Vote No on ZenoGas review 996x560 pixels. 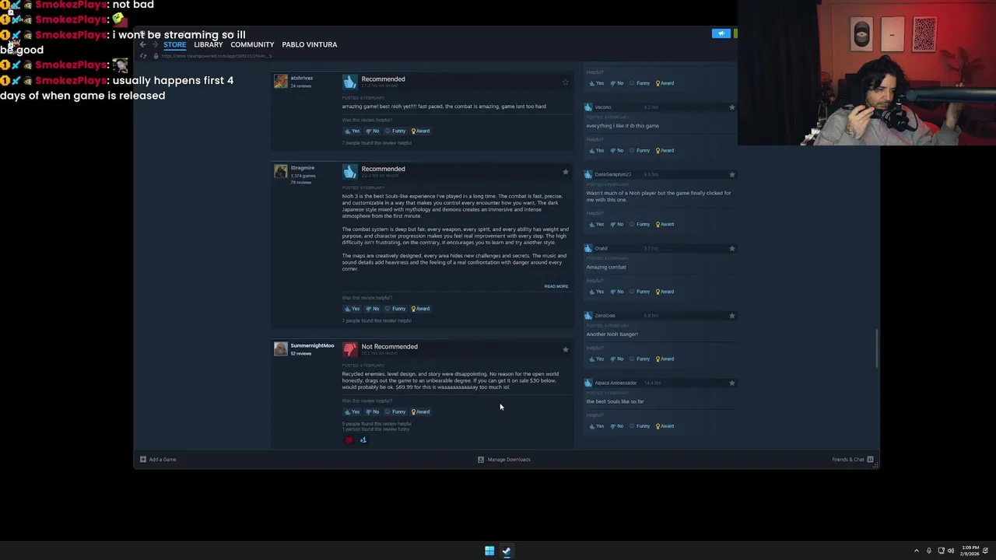(617, 359)
